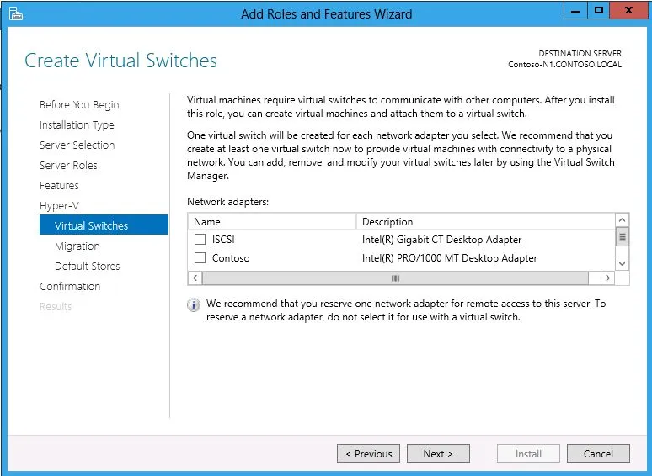Jump to the Features step
The width and height of the screenshot is (652, 476).
(x=59, y=186)
